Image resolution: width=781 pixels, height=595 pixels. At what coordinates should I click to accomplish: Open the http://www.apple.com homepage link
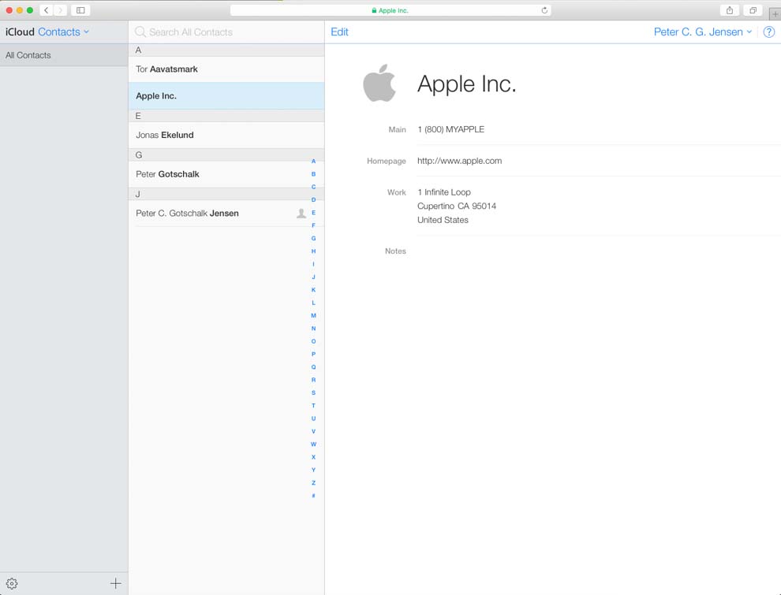pos(459,161)
